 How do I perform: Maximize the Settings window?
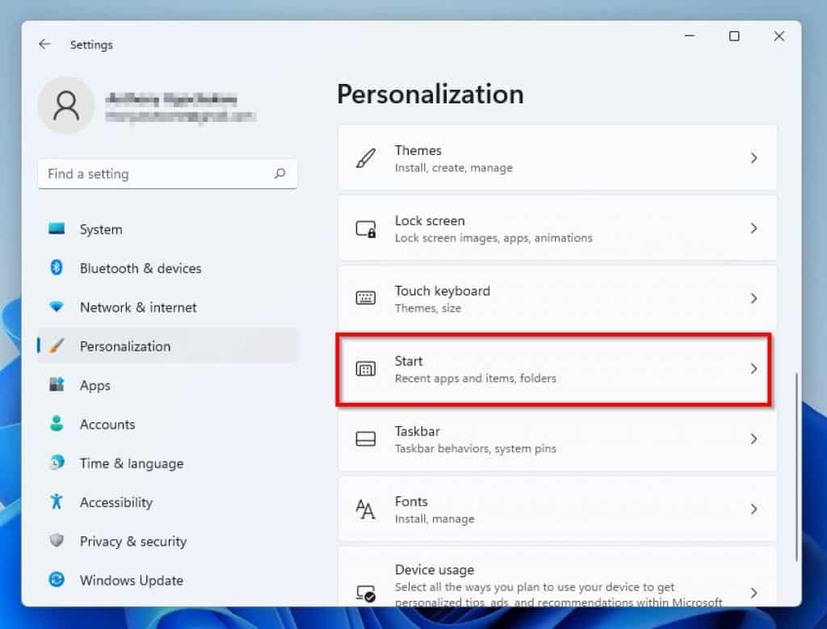click(734, 36)
